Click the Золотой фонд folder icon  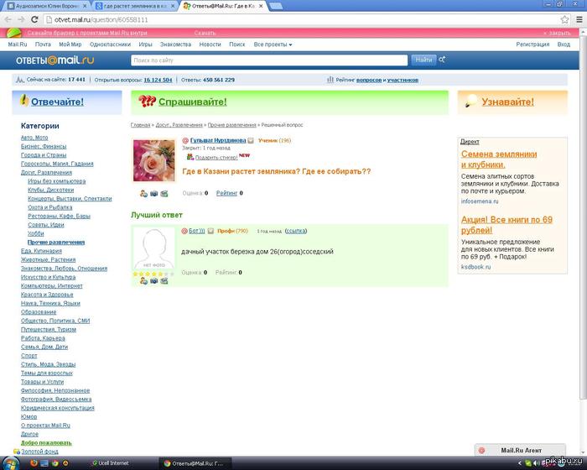[17, 452]
